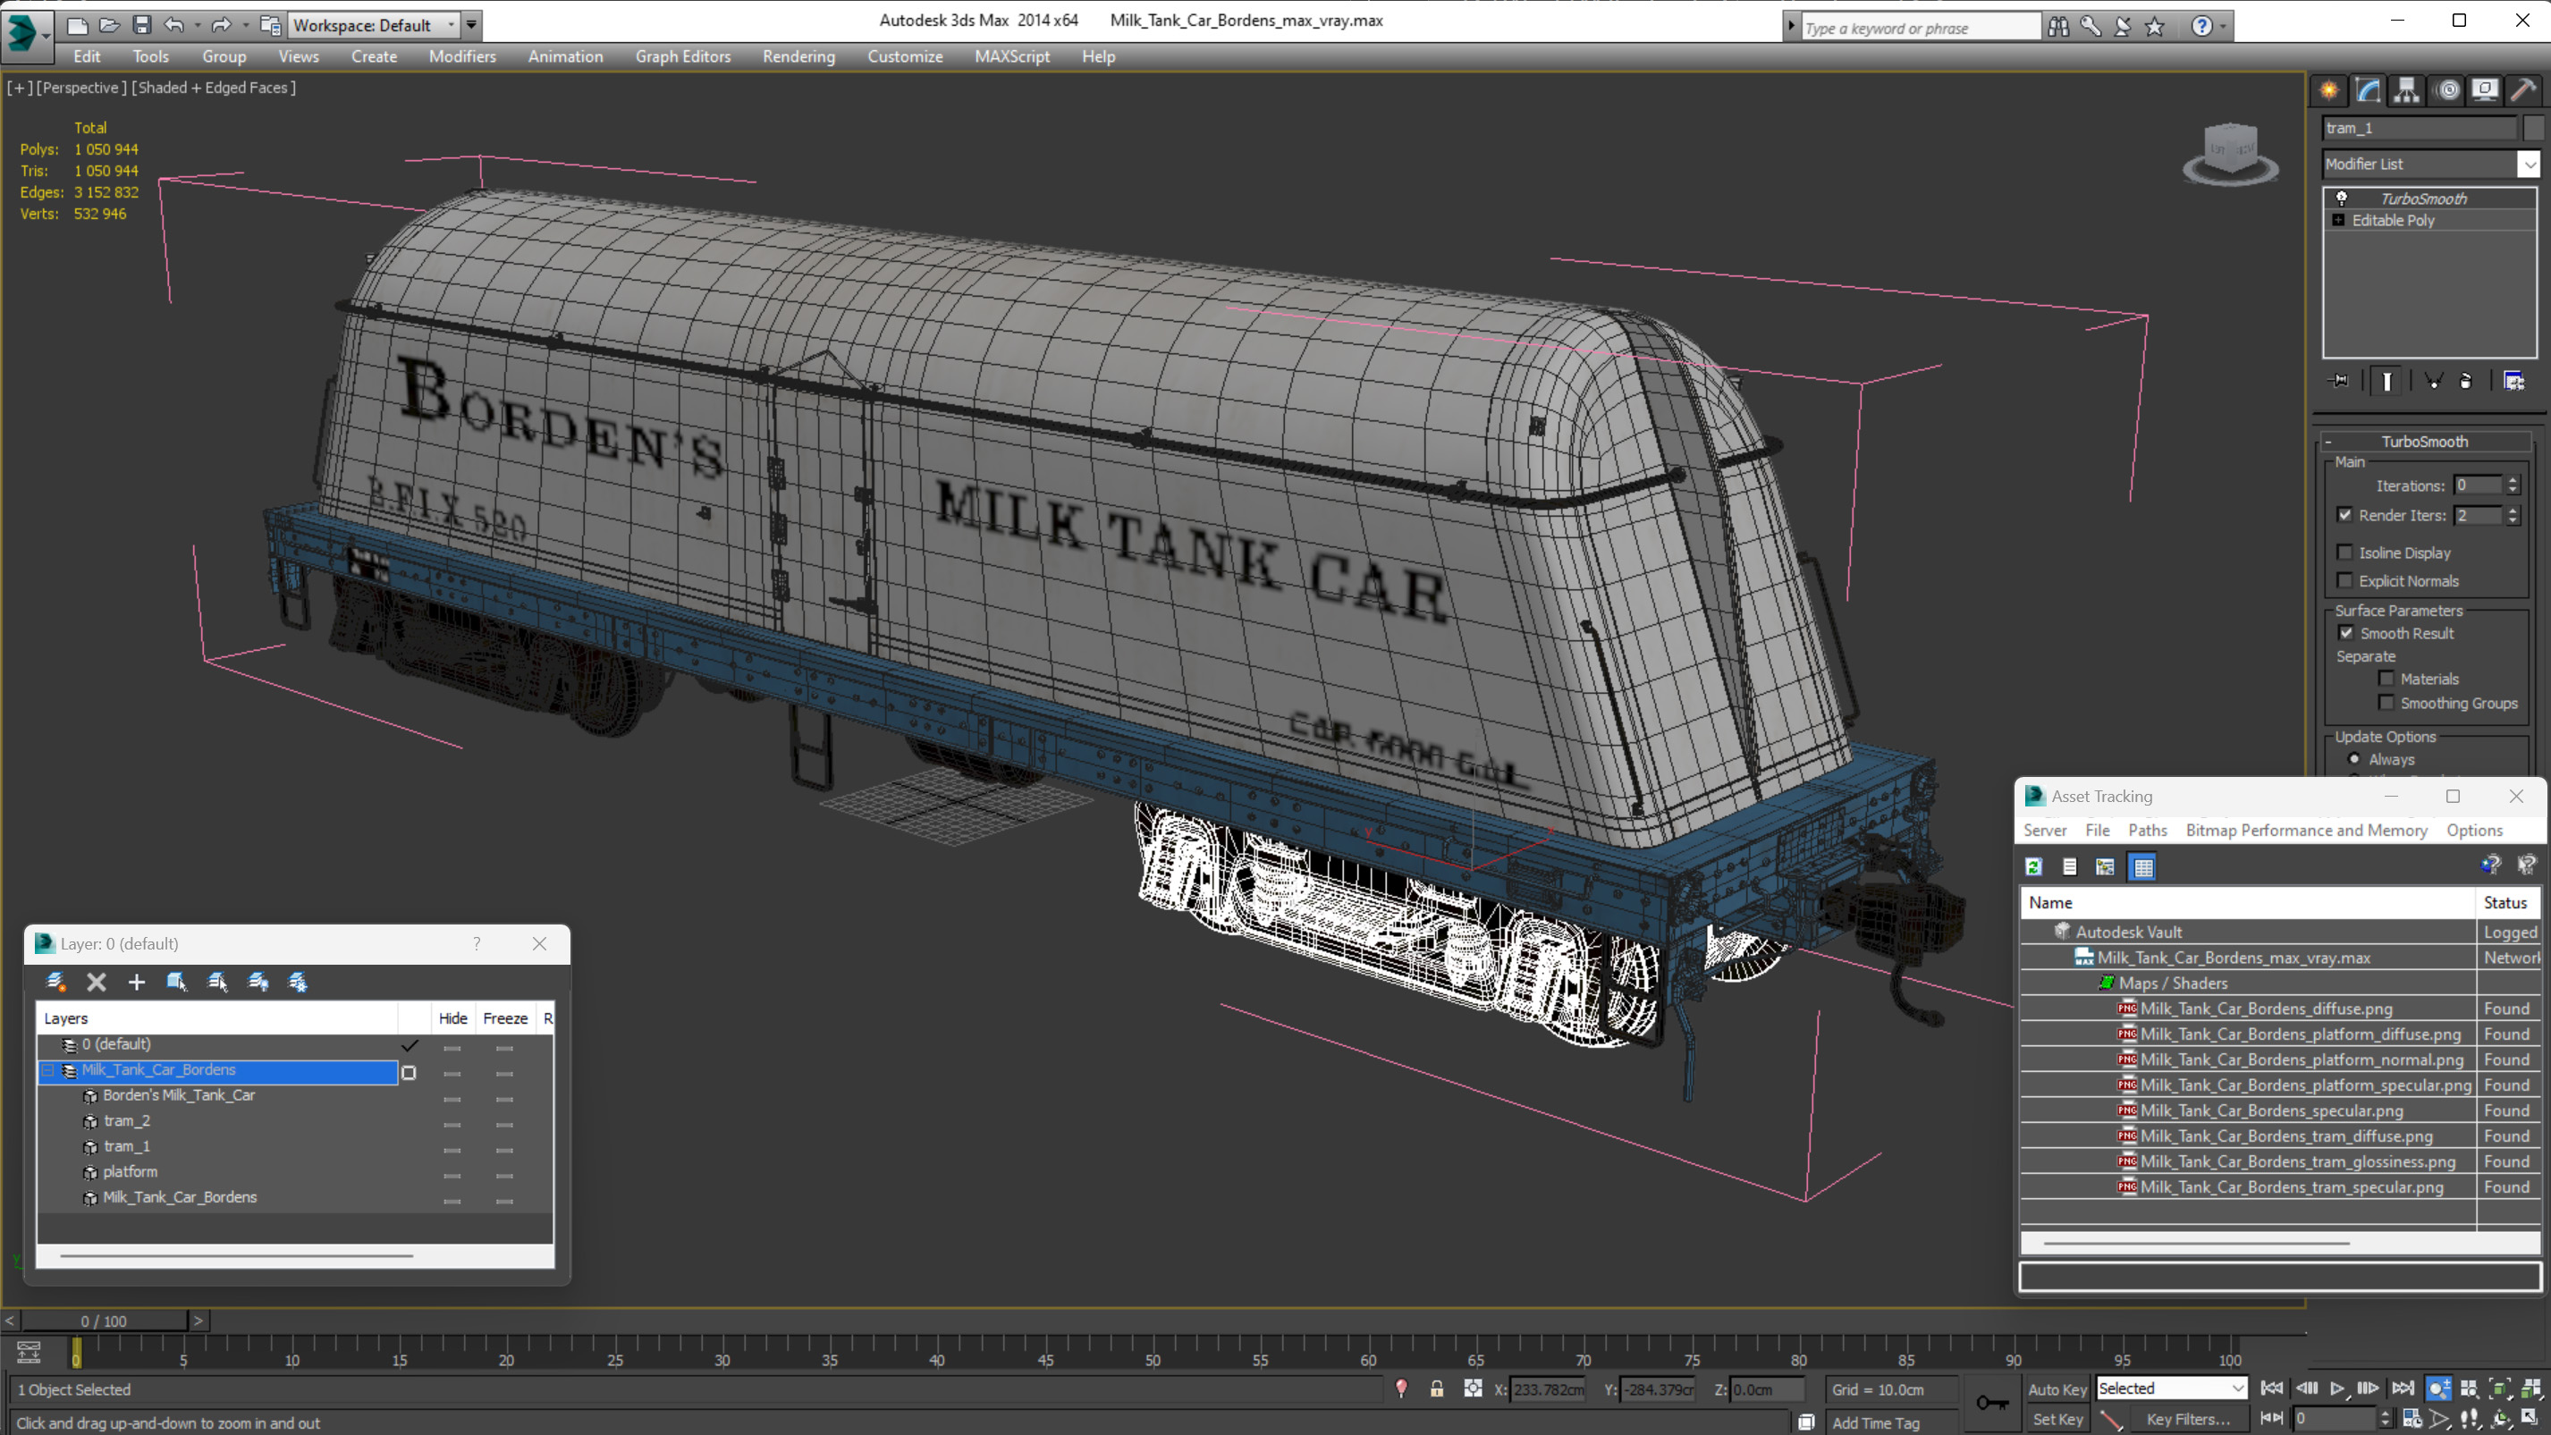
Task: Enable the Isoline Display checkbox
Action: pyautogui.click(x=2344, y=553)
